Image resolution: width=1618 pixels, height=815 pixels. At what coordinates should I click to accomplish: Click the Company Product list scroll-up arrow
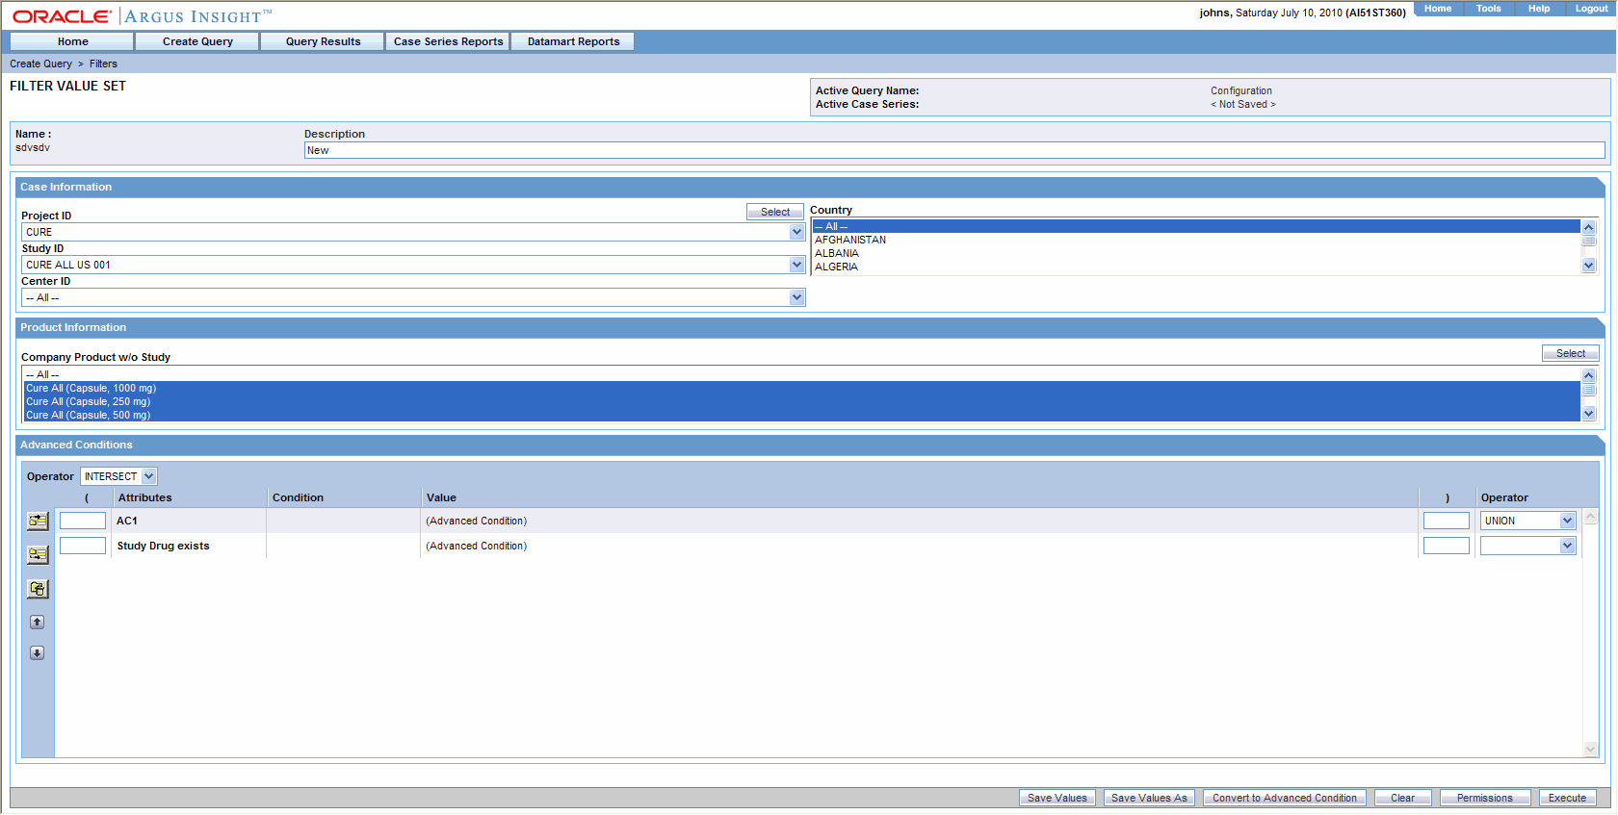coord(1589,375)
